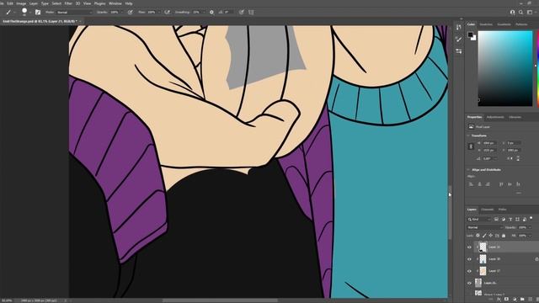Toggle lock transparent pixels
The image size is (539, 303).
point(478,236)
